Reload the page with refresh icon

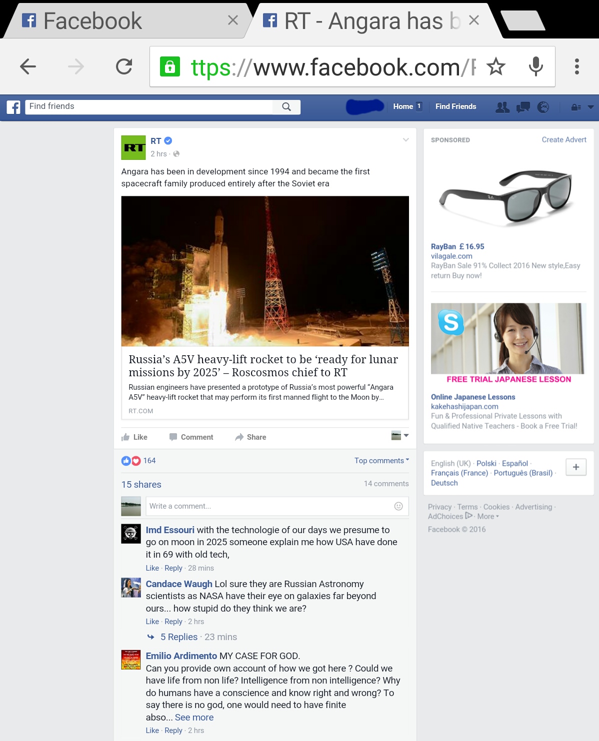click(x=124, y=66)
